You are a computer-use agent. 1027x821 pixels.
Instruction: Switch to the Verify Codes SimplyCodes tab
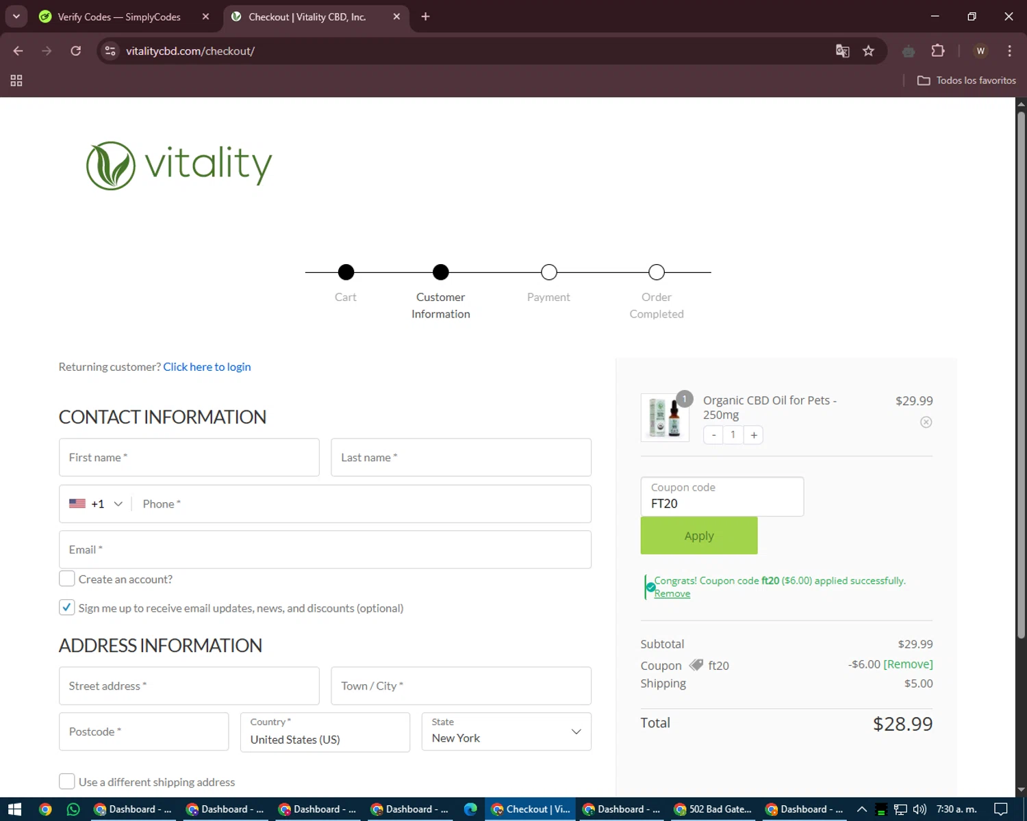pos(119,16)
